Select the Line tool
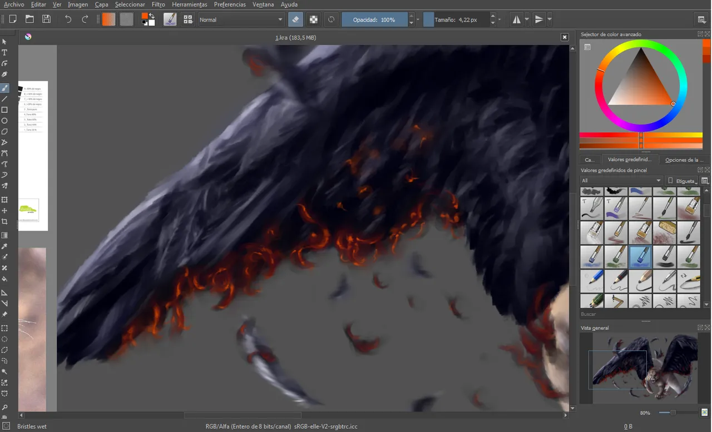712x432 pixels. click(x=4, y=99)
